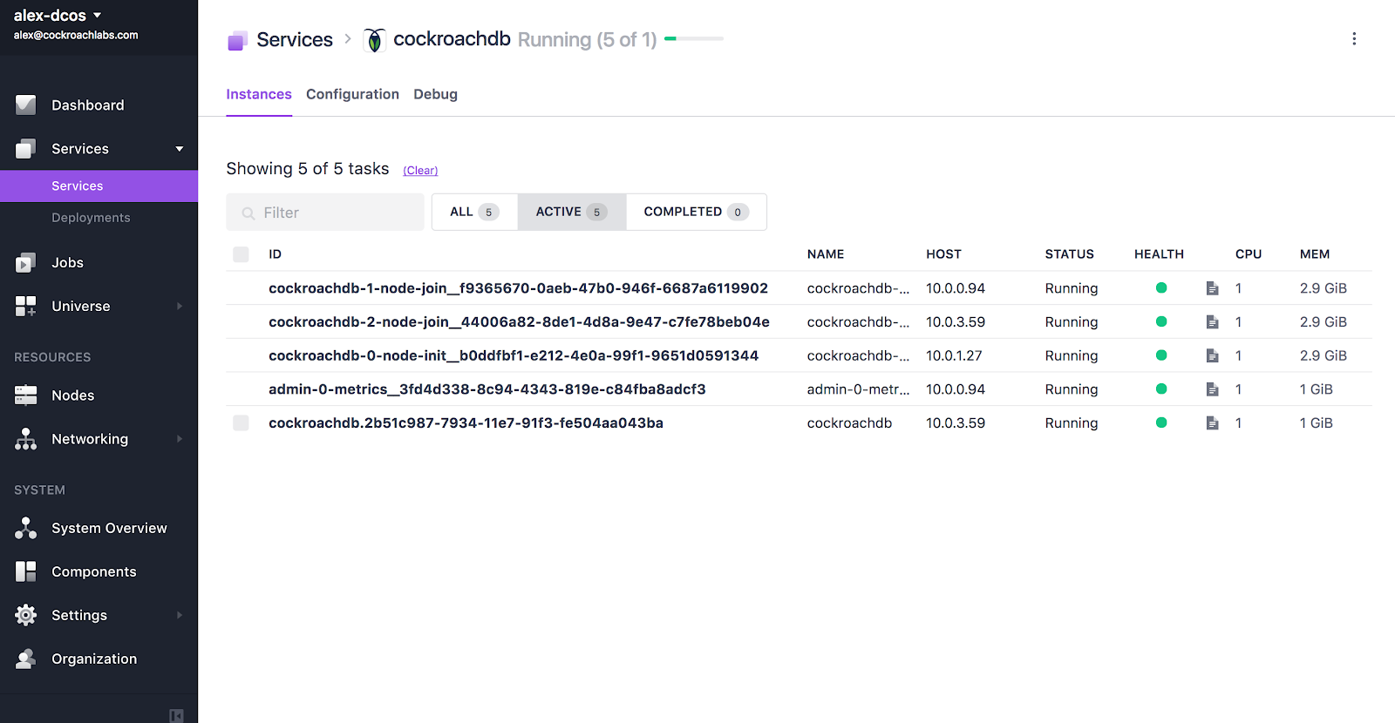1395x723 pixels.
Task: Toggle the select-all tasks checkbox
Action: coord(242,254)
